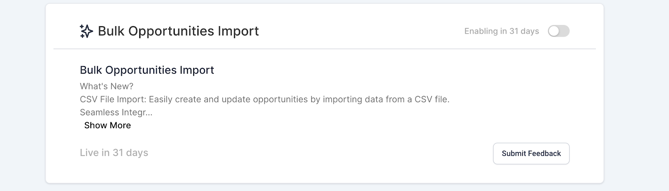
Task: Click the bold Bulk Opportunities Import subheading
Action: (x=147, y=70)
